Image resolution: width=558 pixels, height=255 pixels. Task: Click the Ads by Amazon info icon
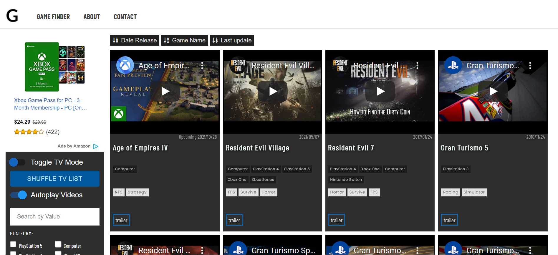coord(96,146)
